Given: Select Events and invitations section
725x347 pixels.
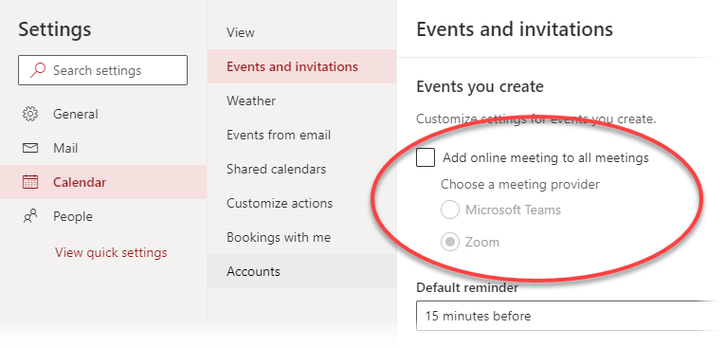Looking at the screenshot, I should click(x=301, y=66).
